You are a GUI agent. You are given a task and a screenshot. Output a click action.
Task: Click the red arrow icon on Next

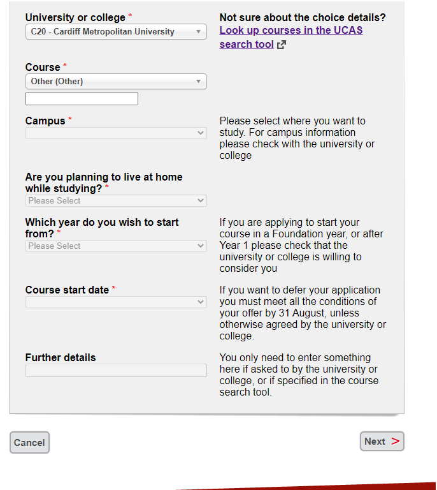click(x=396, y=442)
